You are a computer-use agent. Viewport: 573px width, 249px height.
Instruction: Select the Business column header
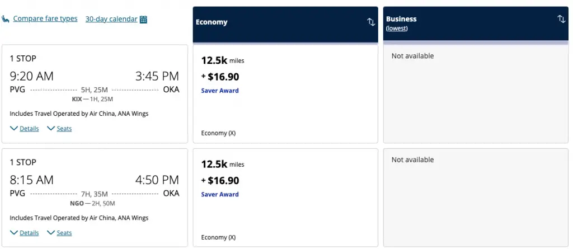[401, 19]
